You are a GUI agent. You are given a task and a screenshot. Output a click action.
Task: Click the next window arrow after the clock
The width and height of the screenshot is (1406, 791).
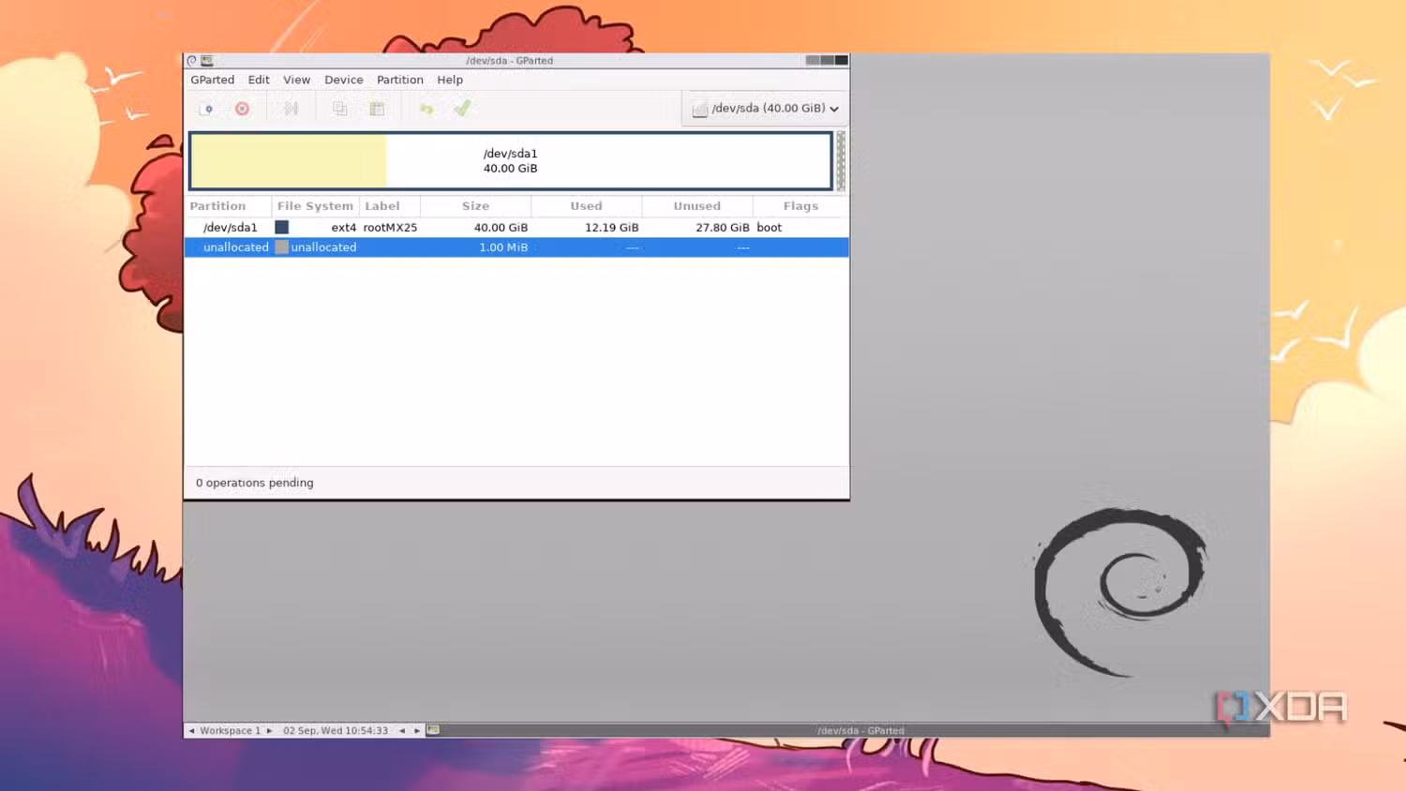[x=417, y=731]
